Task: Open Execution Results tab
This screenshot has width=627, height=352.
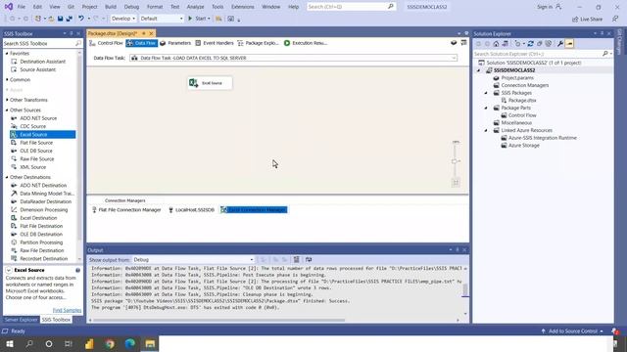Action: (306, 43)
